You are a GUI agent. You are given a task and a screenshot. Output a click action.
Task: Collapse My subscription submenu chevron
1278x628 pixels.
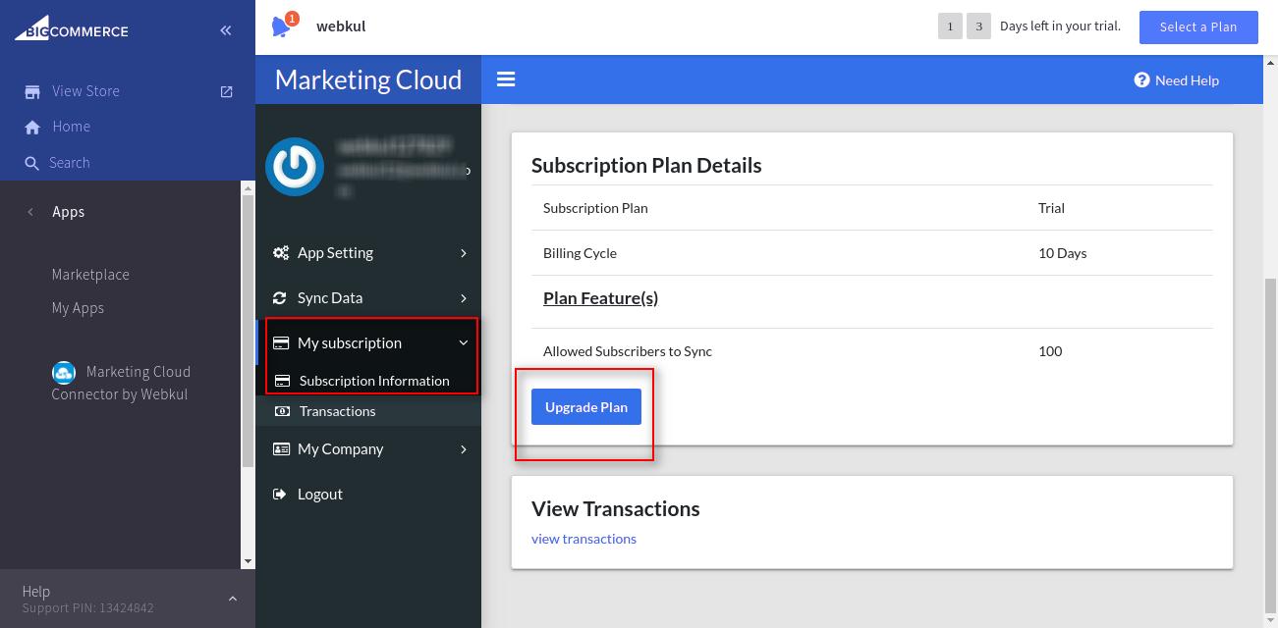pyautogui.click(x=464, y=343)
